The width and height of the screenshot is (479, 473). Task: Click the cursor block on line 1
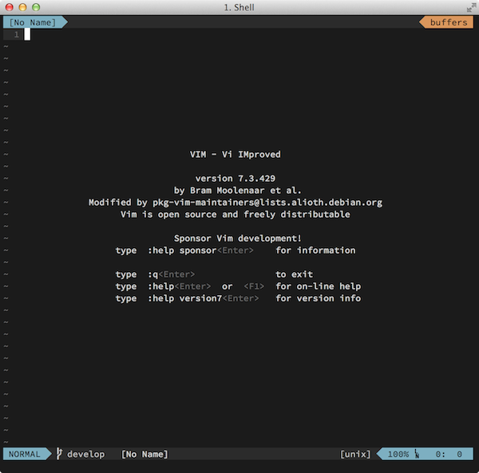(x=27, y=34)
